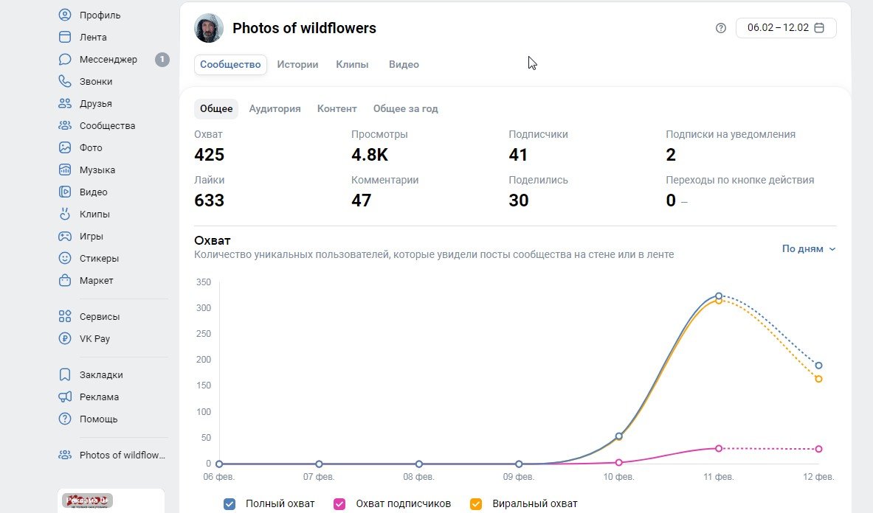The image size is (873, 513).
Task: Click the Games controller icon
Action: point(65,237)
